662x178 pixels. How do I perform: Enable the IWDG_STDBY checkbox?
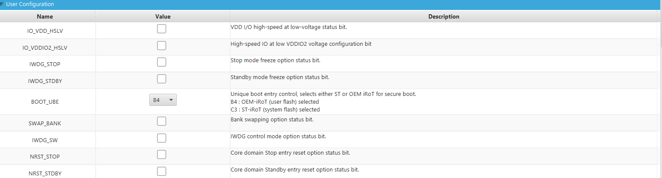point(161,79)
